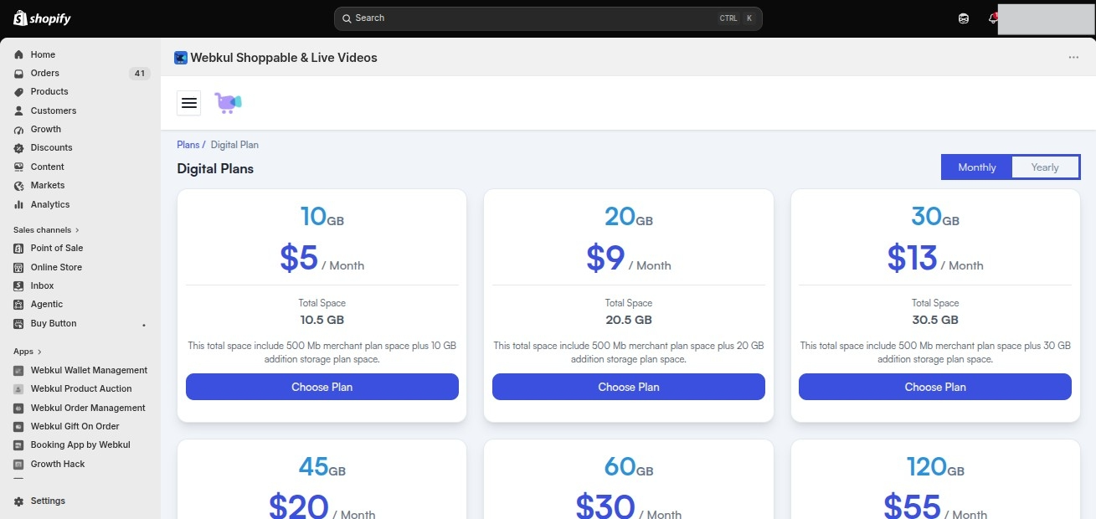Choose the 30GB $13 plan
The width and height of the screenshot is (1096, 519).
point(935,387)
